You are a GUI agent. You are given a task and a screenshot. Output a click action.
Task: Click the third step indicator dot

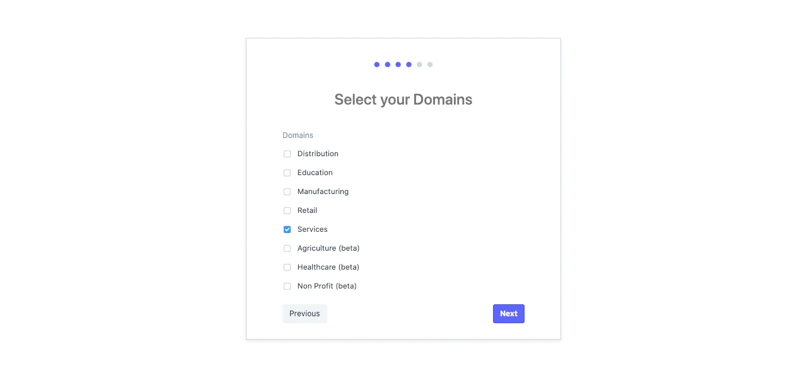(398, 64)
